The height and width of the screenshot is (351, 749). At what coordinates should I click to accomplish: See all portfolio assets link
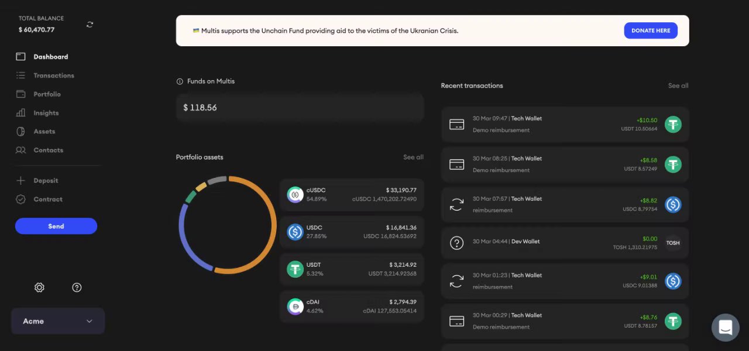(x=413, y=157)
